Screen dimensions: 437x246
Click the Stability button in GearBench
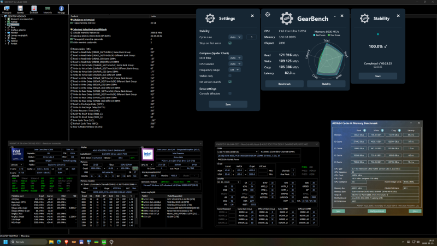click(x=326, y=84)
